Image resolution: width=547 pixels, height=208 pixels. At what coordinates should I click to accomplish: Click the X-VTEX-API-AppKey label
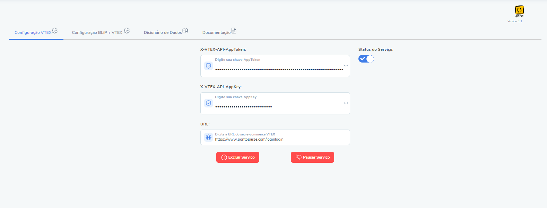[221, 87]
